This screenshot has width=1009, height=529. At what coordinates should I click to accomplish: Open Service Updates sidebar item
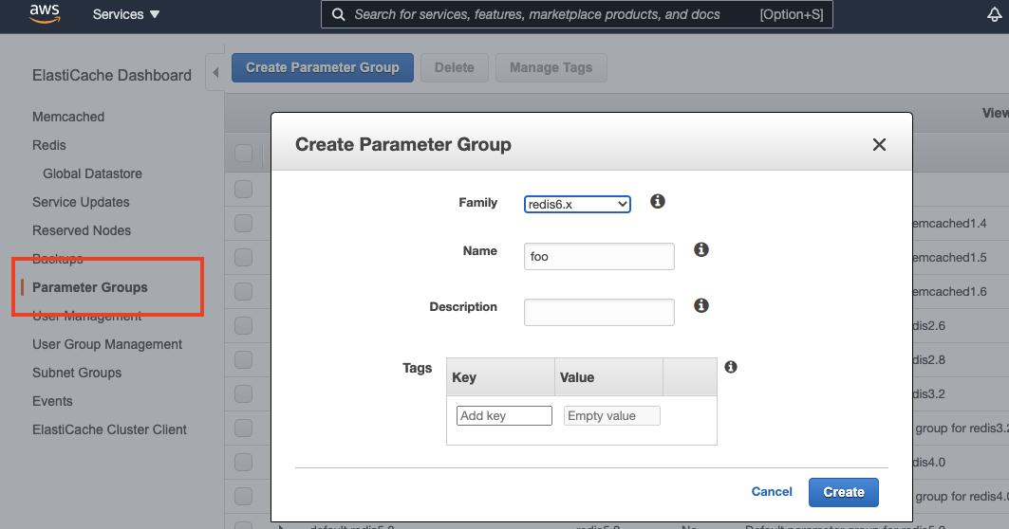point(81,202)
